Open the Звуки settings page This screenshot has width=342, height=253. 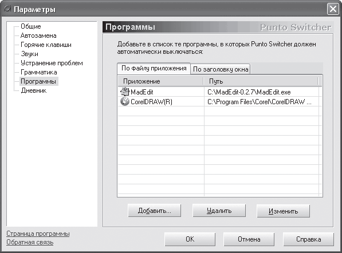29,54
